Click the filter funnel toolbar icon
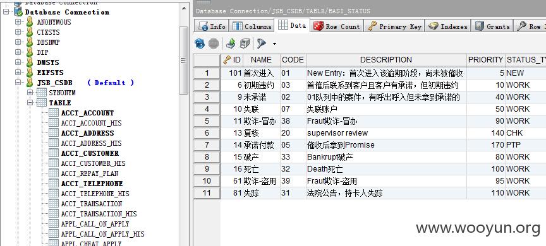This screenshot has height=246, width=546. pyautogui.click(x=262, y=44)
